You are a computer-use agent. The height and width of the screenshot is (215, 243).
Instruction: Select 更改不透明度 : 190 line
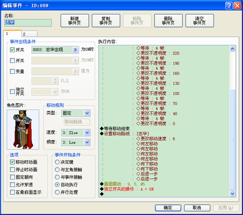pyautogui.click(x=158, y=63)
